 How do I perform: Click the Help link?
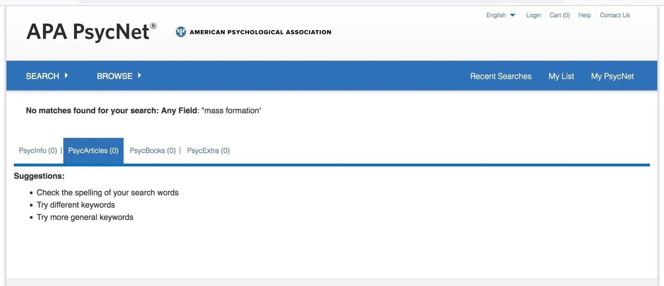click(585, 15)
